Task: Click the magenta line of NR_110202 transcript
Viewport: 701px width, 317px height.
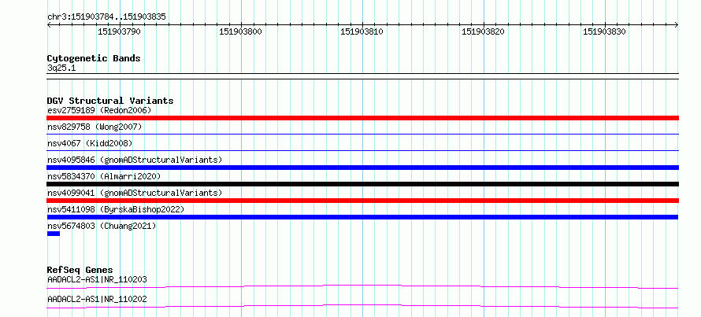Action: (x=362, y=306)
